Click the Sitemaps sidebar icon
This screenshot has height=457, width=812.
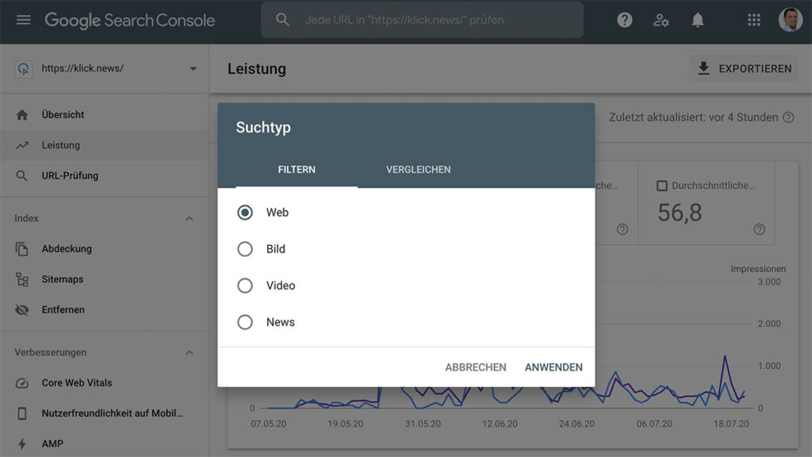(22, 279)
